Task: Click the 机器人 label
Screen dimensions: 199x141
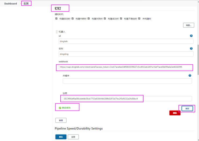Action: point(62,32)
